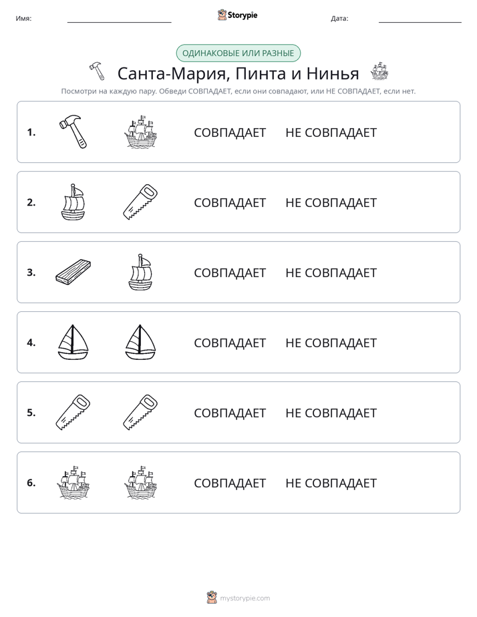Viewport: 477px width, 617px height.
Task: Click the left sailboat in row 4
Action: pos(73,342)
